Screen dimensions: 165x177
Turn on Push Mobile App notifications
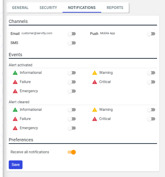coord(151,34)
